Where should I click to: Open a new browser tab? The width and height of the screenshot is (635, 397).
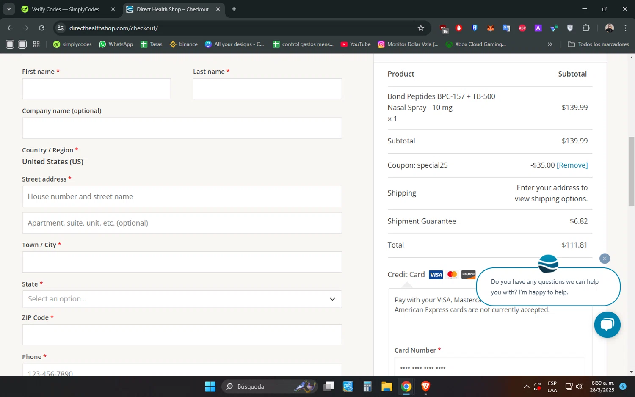coord(234,9)
